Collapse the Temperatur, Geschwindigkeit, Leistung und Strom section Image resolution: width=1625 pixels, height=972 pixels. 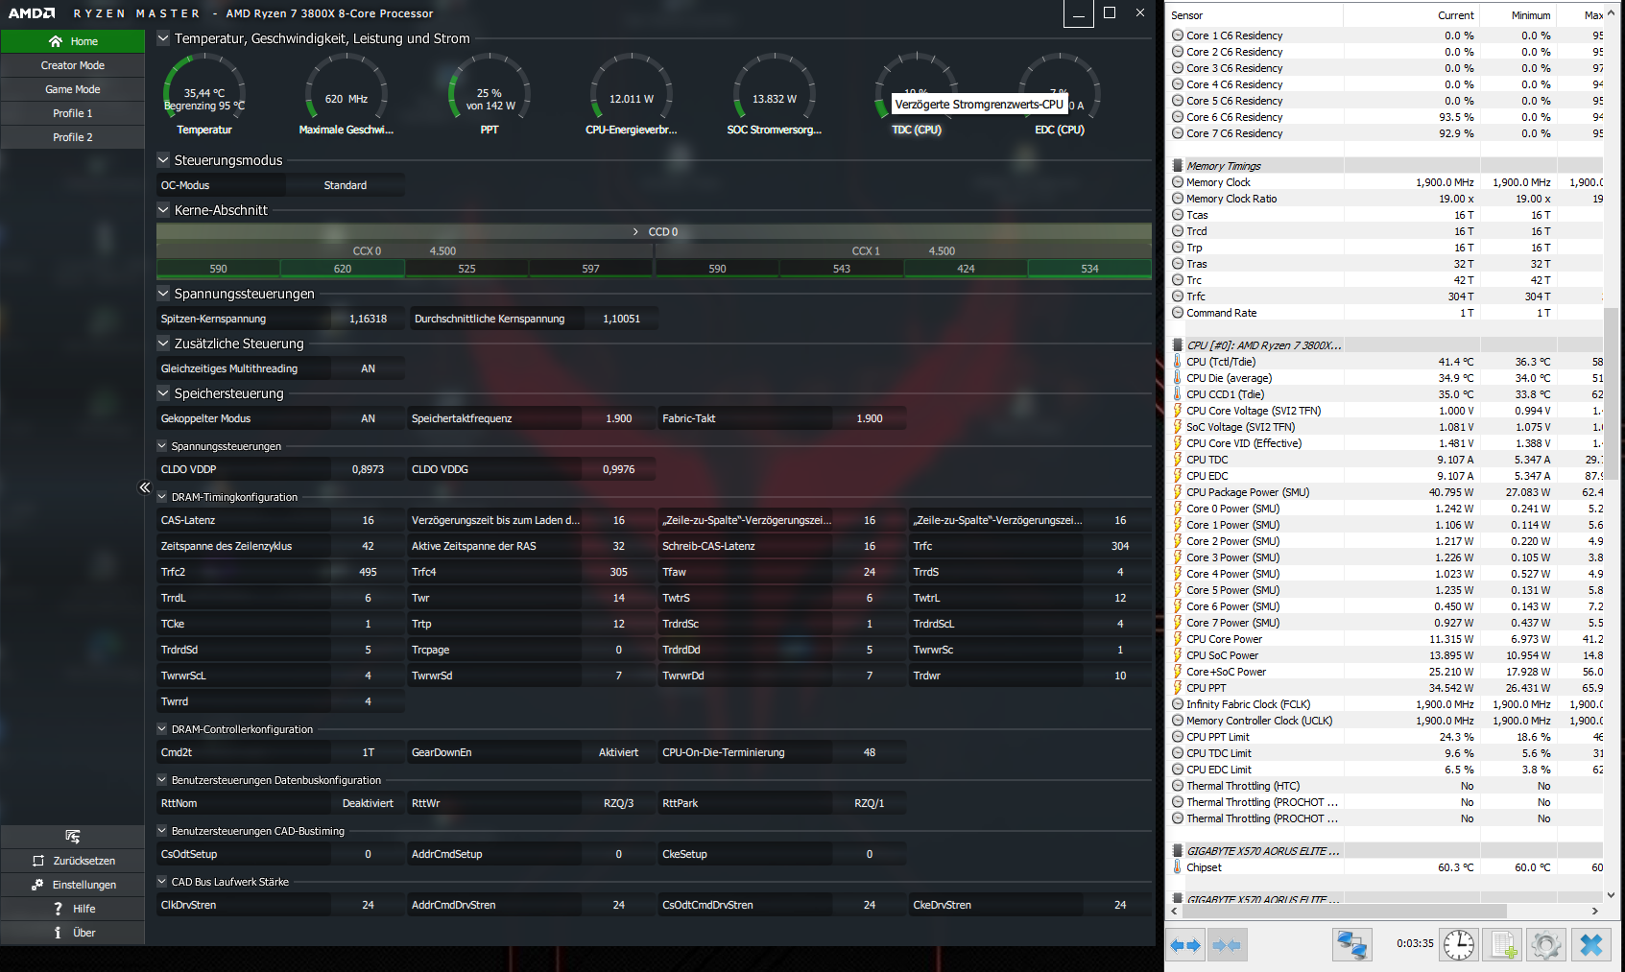point(163,38)
